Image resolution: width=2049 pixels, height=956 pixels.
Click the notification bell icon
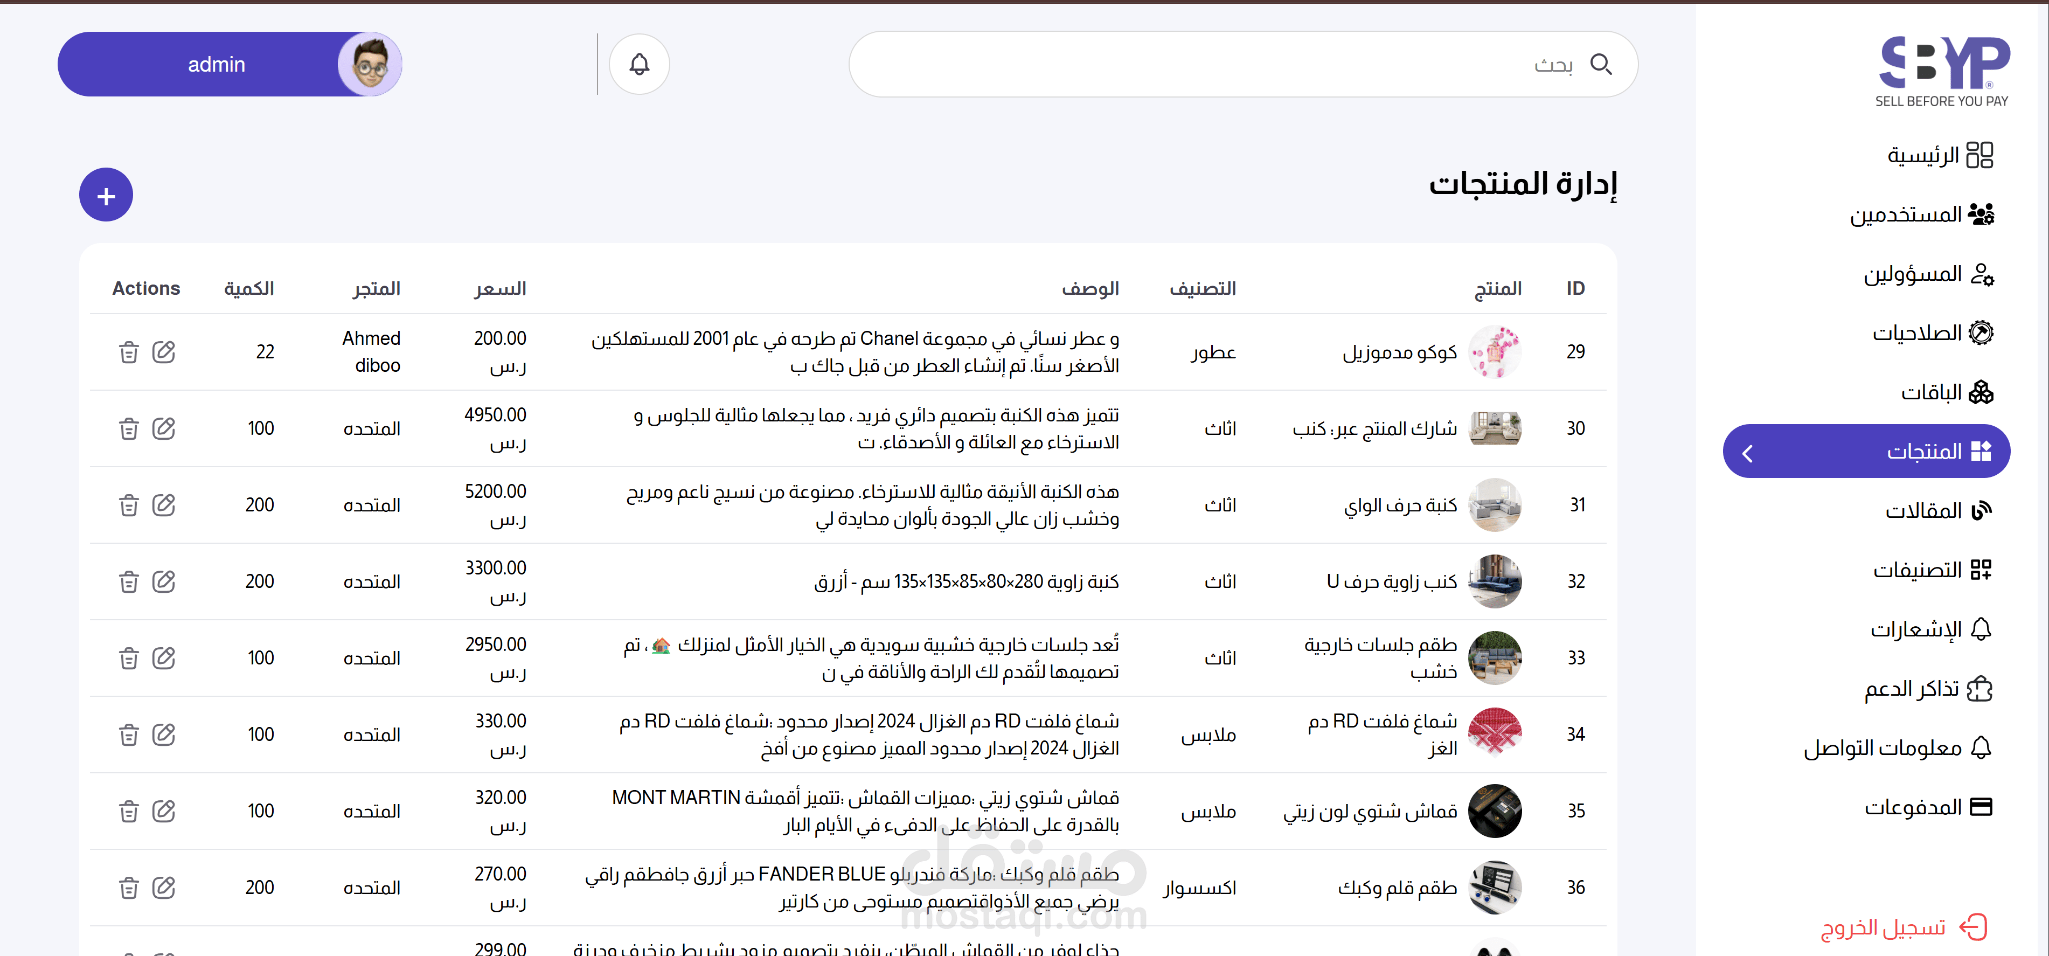(638, 65)
